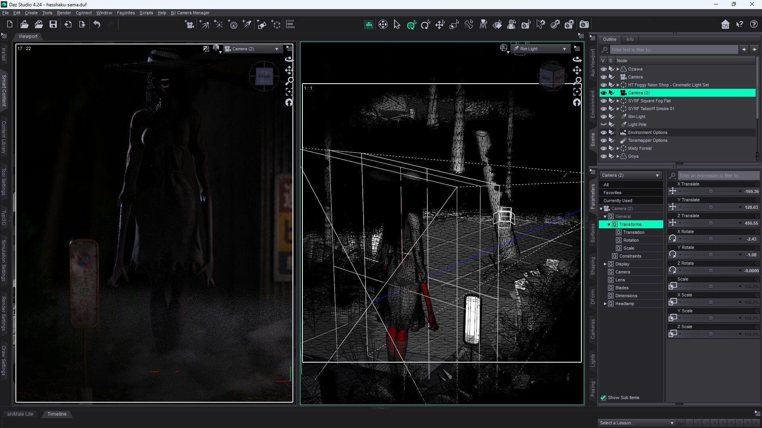
Task: Select the Lens property group
Action: 620,280
